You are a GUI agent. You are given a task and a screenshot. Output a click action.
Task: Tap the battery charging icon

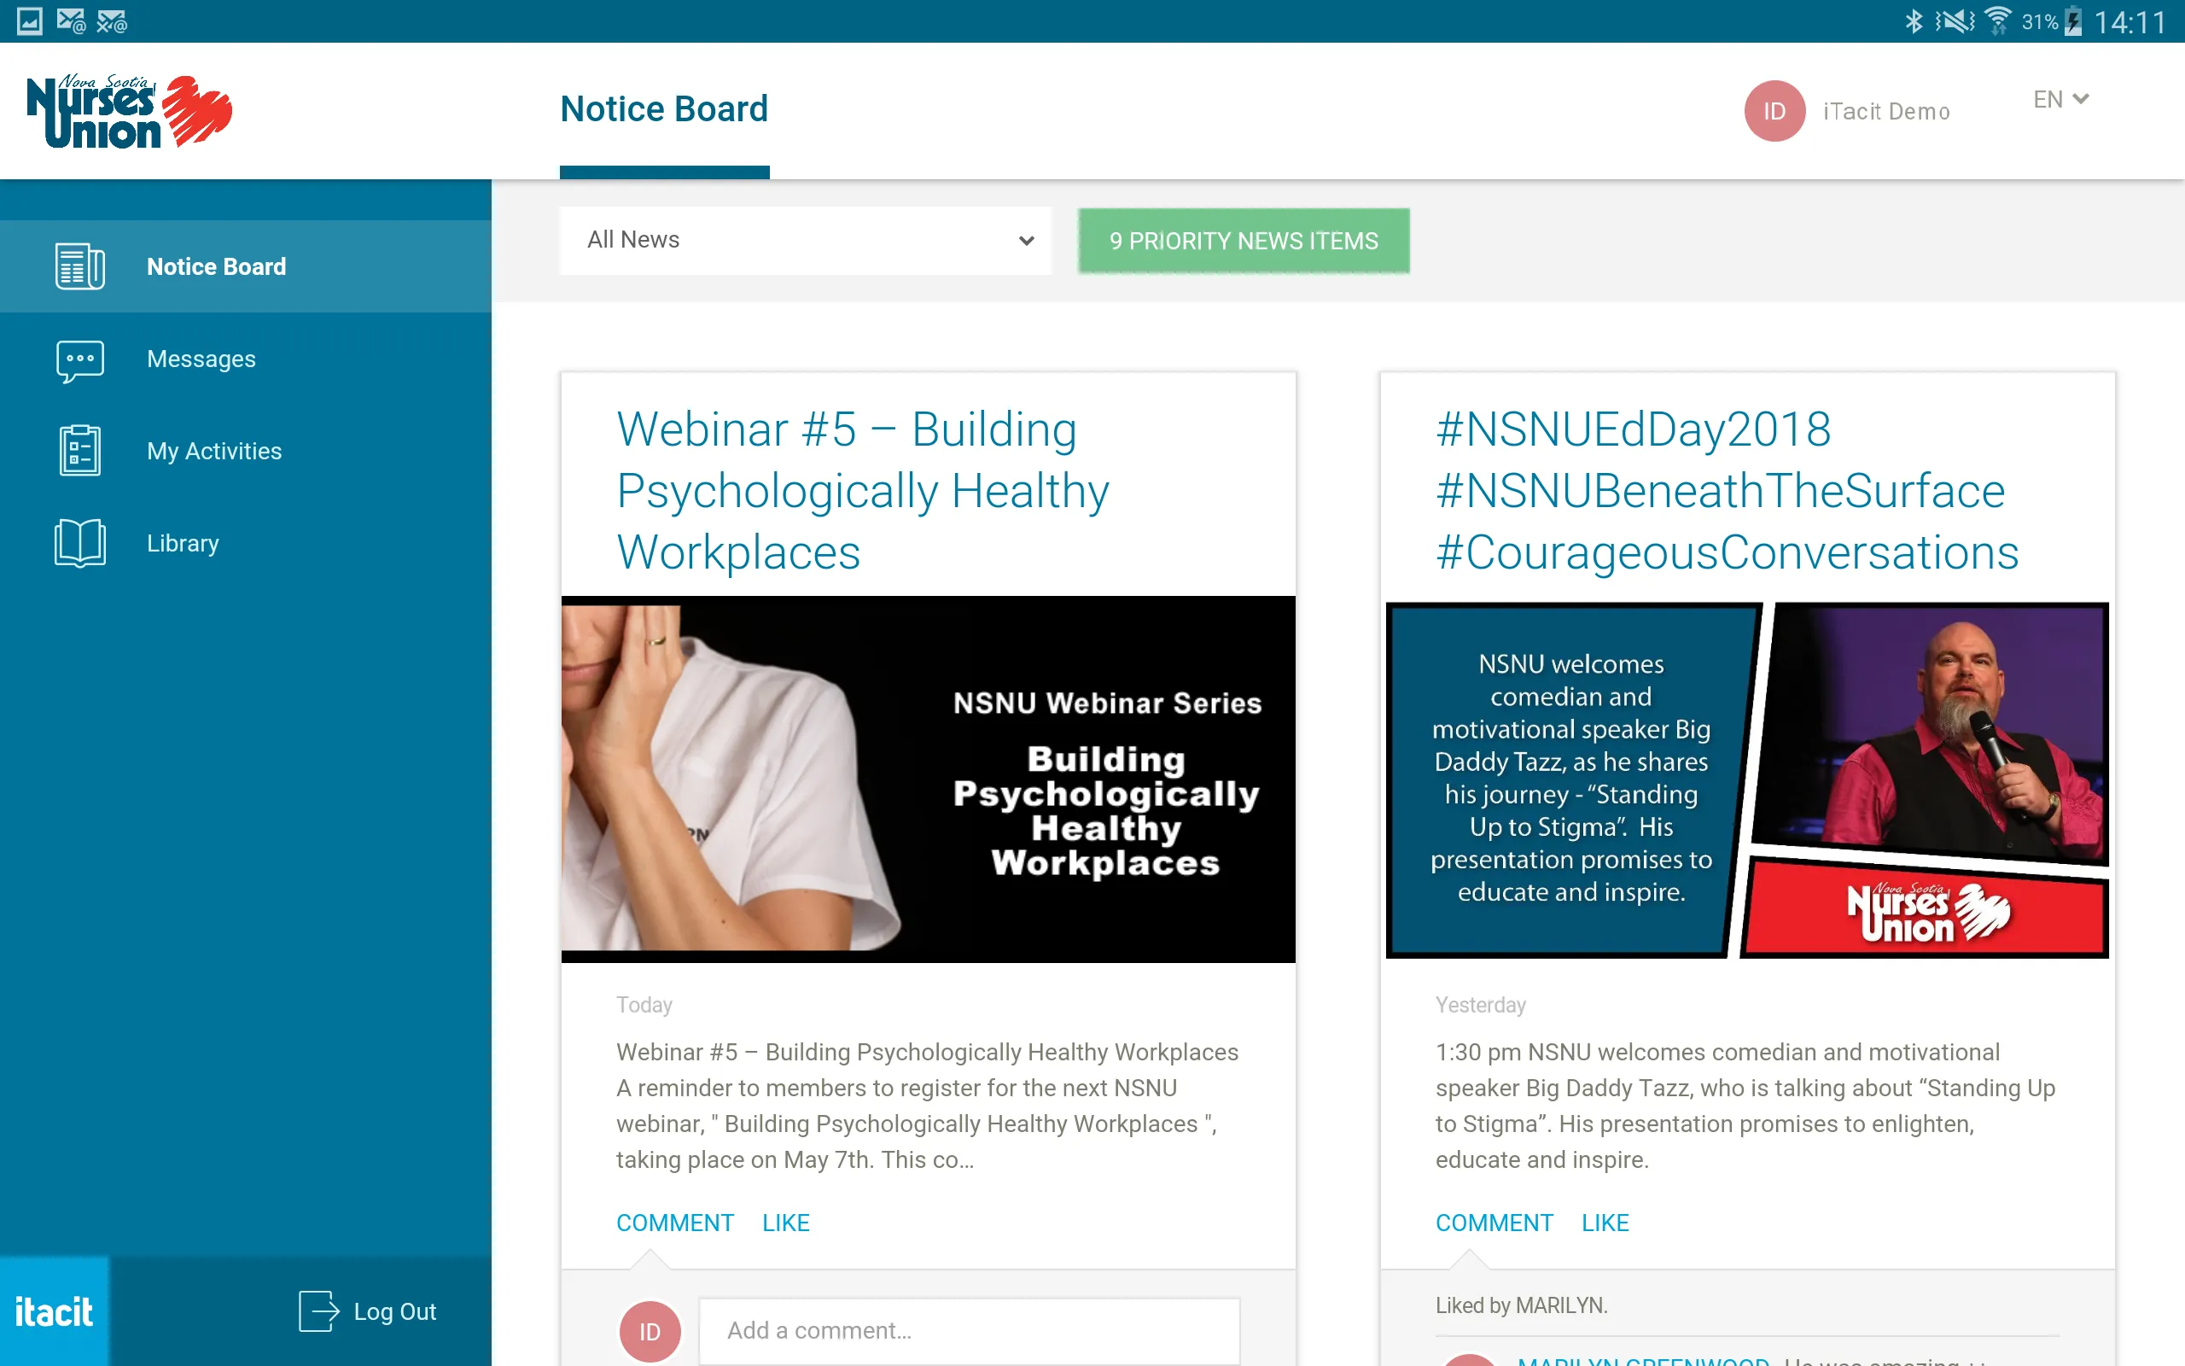pos(2074,20)
